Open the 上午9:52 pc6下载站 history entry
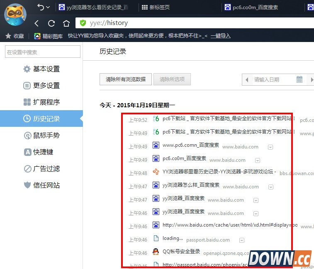 (x=228, y=118)
